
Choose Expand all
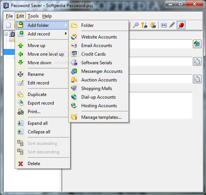[42, 123]
